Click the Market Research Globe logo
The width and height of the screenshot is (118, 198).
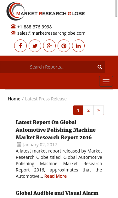46,11
